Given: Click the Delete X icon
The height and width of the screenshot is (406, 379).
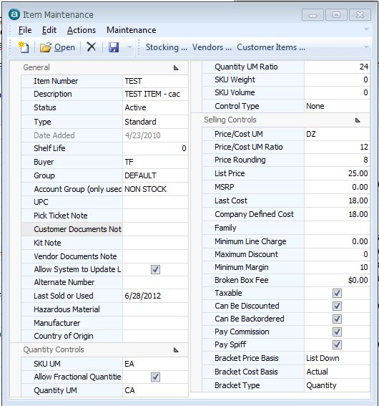Looking at the screenshot, I should (92, 47).
